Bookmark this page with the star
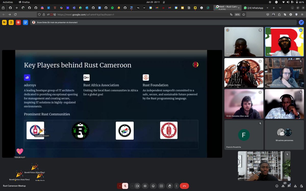The width and height of the screenshot is (306, 191). pos(244,15)
